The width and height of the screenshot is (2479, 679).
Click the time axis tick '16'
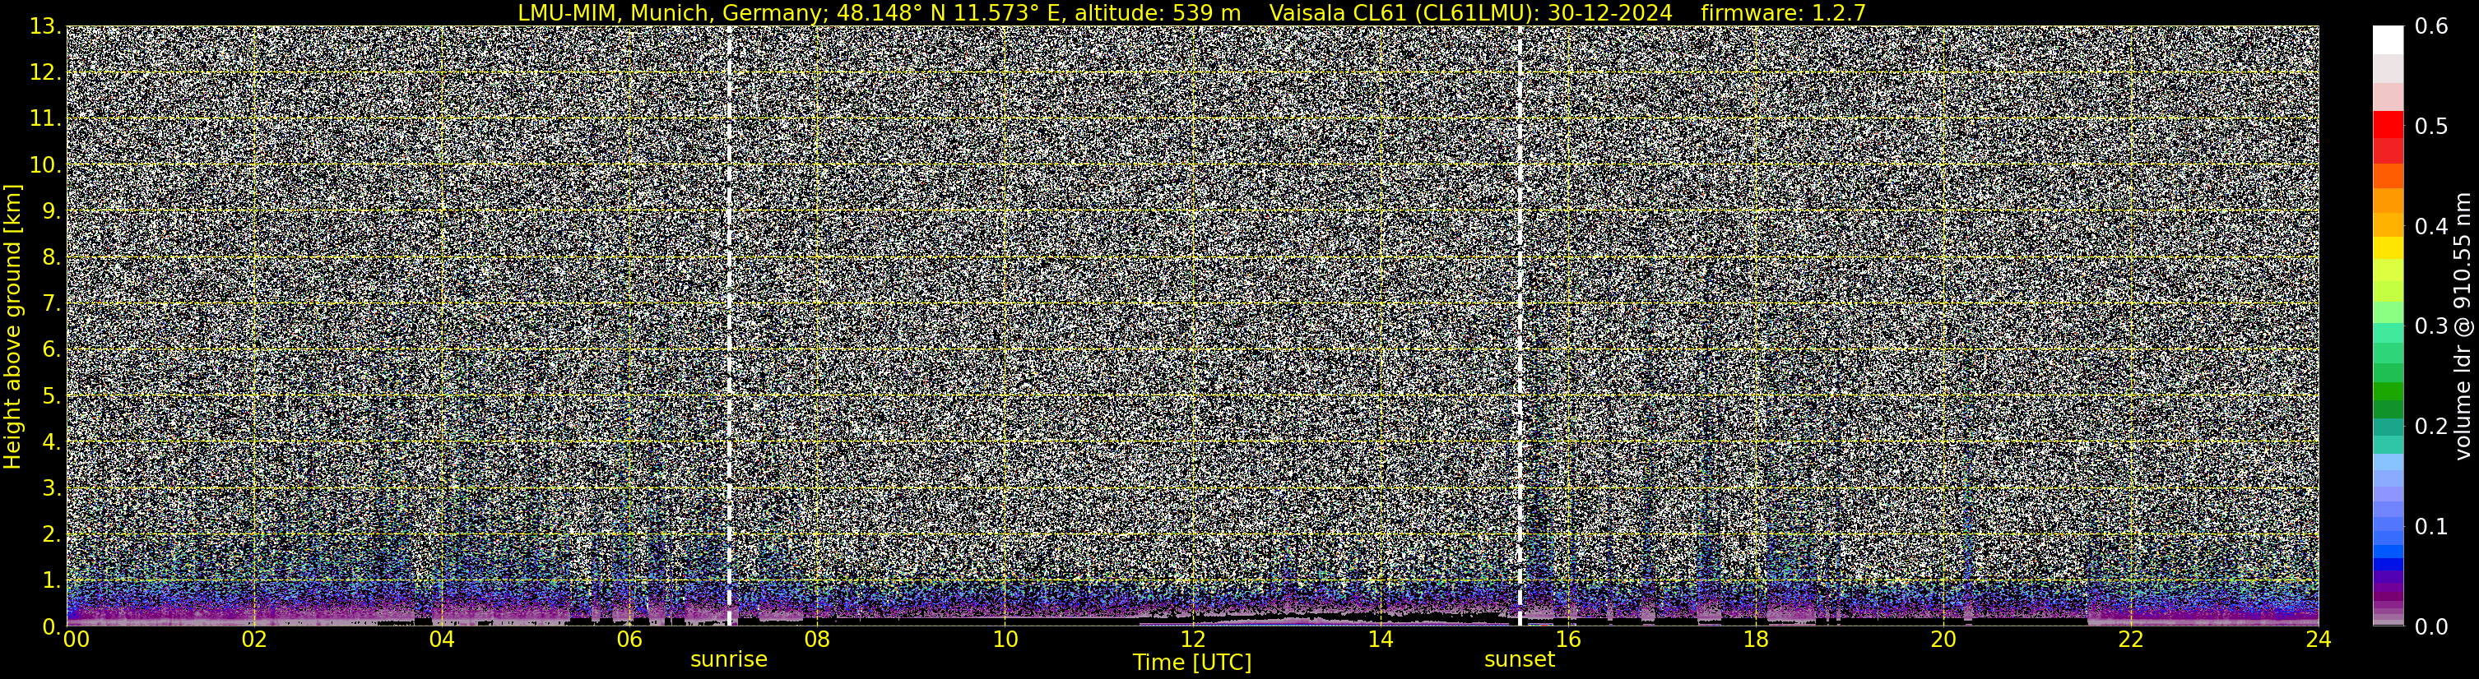[x=1567, y=640]
